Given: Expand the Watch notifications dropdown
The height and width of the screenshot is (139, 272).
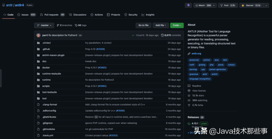Looking at the screenshot, I should coord(205,5).
